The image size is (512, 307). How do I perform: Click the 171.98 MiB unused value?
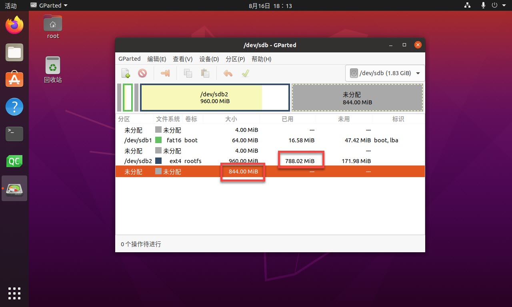click(356, 161)
